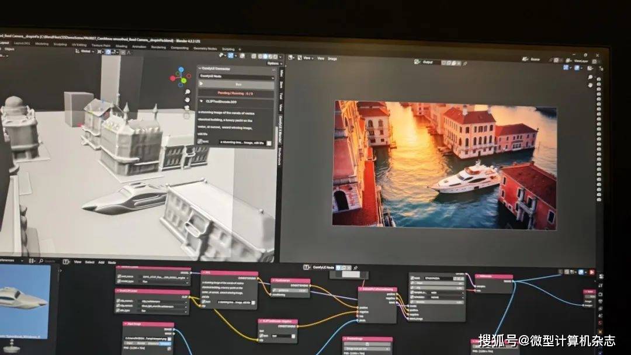The height and width of the screenshot is (355, 631).
Task: Add a new workspace with the plus button
Action: [240, 50]
